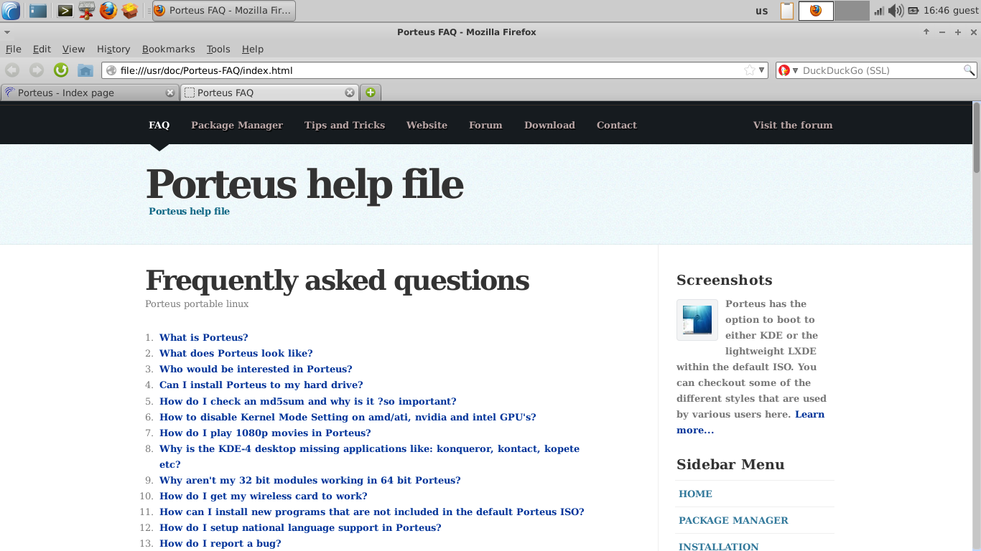Image resolution: width=981 pixels, height=551 pixels.
Task: Switch to the second empty workspace in pager
Action: (x=852, y=11)
